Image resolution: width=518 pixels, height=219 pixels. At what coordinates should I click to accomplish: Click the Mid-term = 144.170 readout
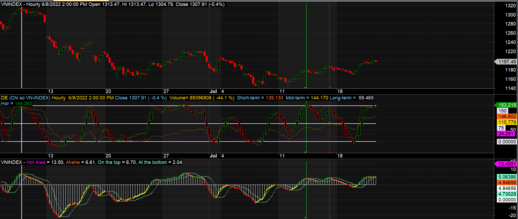click(x=307, y=98)
